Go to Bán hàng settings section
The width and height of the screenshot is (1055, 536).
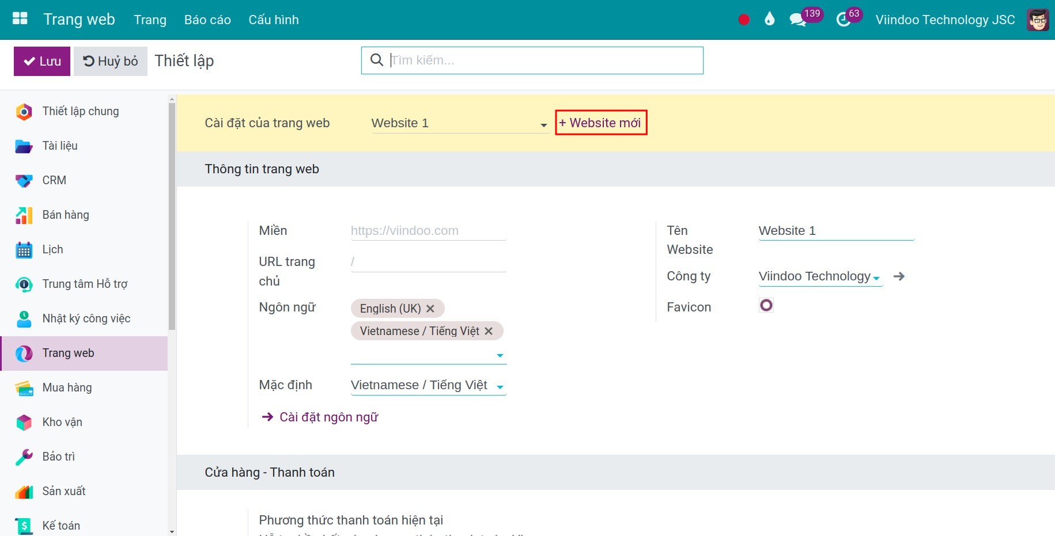[x=84, y=215]
